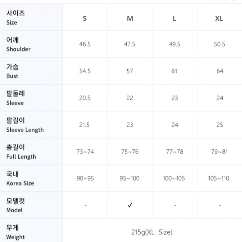Select the Korea Size row label
The image size is (242, 242).
[20, 179]
